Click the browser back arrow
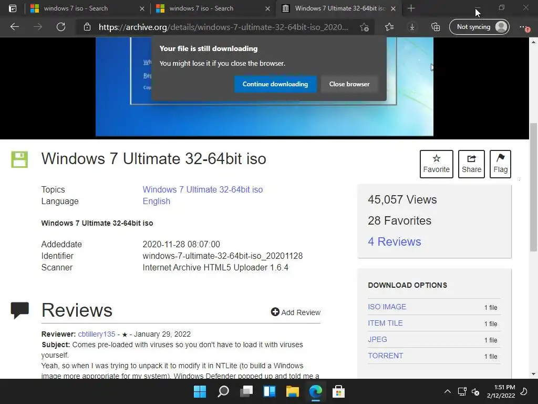538x404 pixels. click(x=14, y=27)
